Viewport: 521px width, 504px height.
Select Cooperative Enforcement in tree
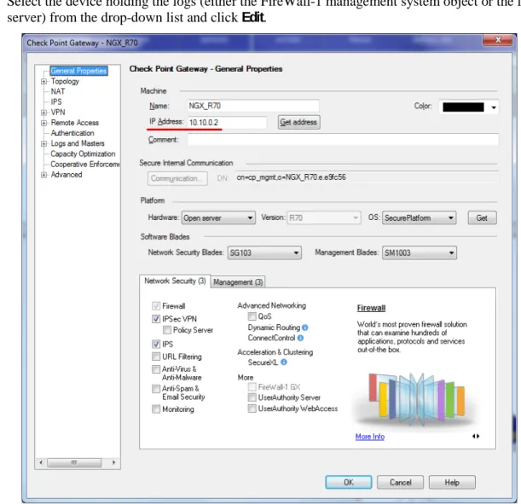point(85,164)
